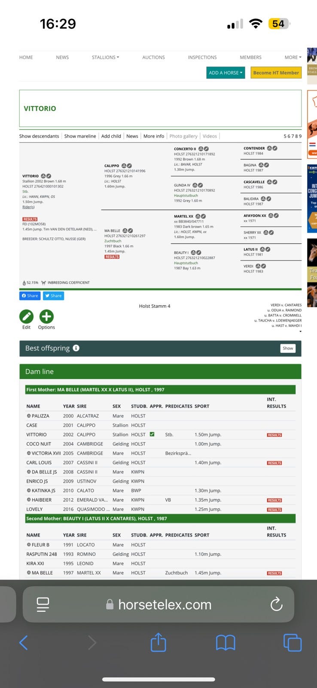Click RESULTS badge in CARL LOUIS row
The width and height of the screenshot is (317, 688).
(x=274, y=463)
